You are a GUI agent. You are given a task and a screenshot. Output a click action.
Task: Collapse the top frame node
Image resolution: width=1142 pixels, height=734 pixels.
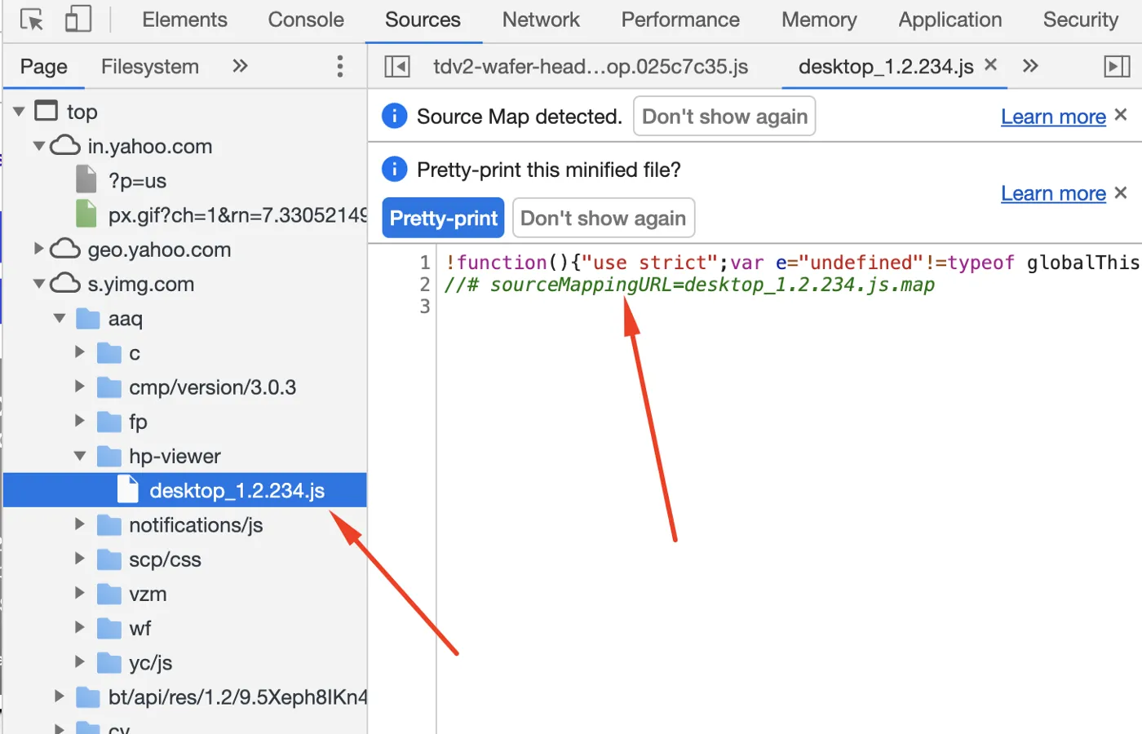19,111
